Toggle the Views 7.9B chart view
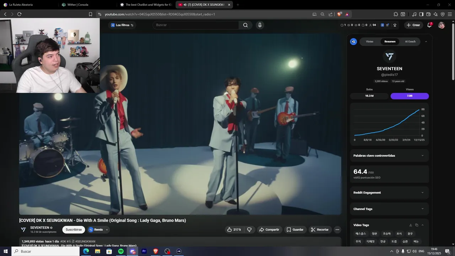This screenshot has height=256, width=455. (x=409, y=96)
